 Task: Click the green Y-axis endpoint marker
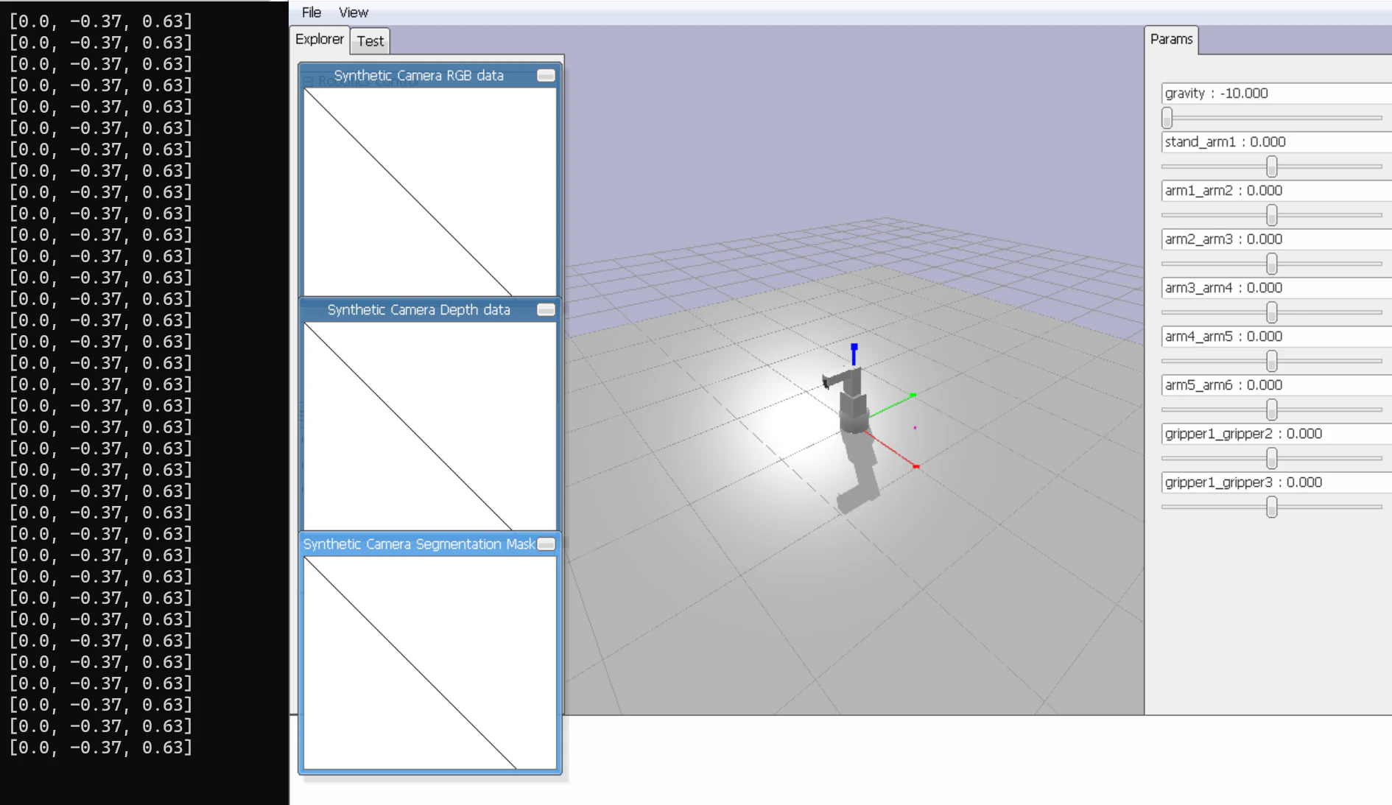coord(913,396)
